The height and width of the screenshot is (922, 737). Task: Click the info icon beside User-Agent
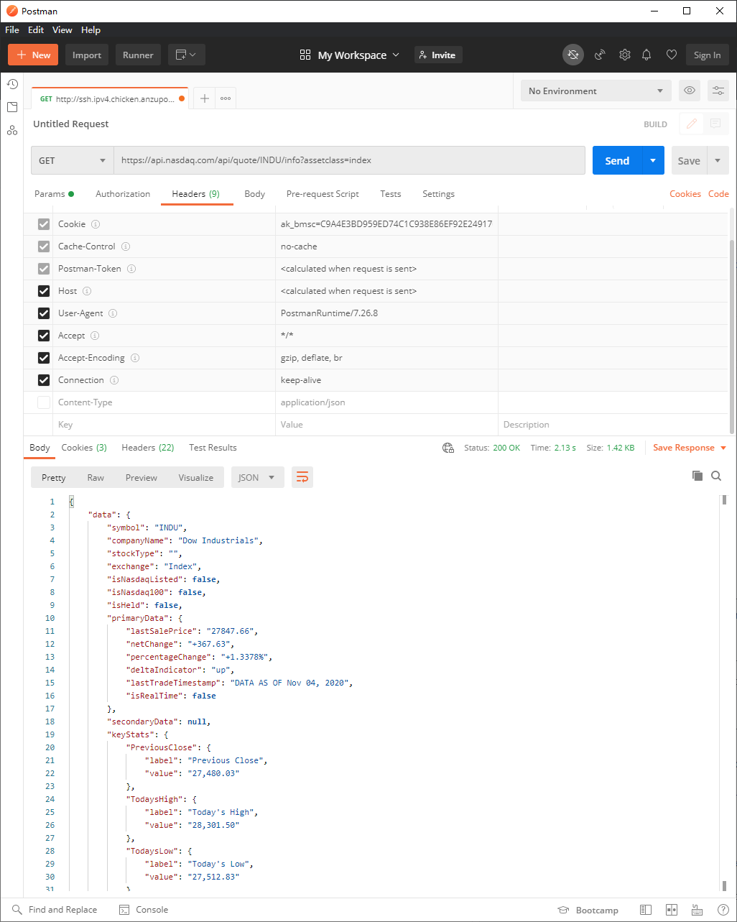click(113, 313)
